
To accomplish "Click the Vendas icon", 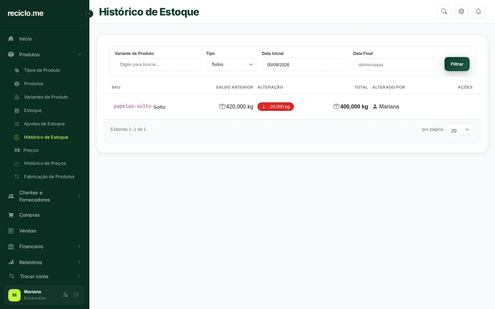I will coord(11,231).
